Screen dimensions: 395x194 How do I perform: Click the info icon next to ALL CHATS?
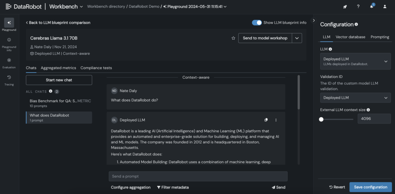51,91
